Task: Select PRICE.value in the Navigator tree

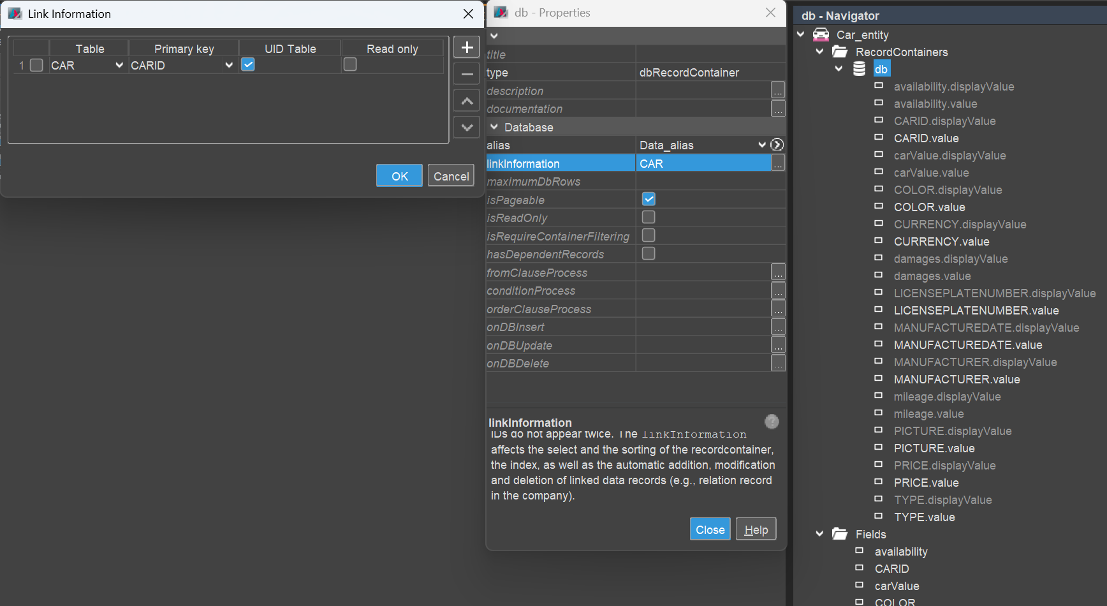Action: click(926, 483)
